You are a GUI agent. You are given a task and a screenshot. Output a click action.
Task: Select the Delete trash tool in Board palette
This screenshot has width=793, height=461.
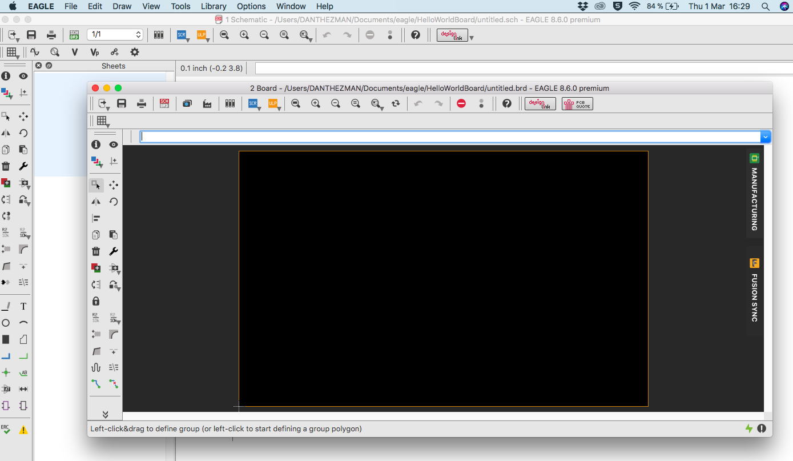pos(96,251)
